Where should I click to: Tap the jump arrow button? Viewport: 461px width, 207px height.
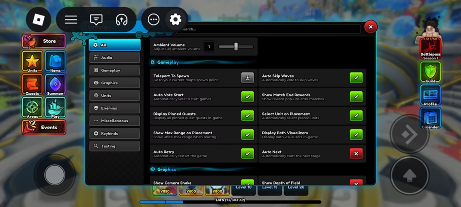point(410,176)
